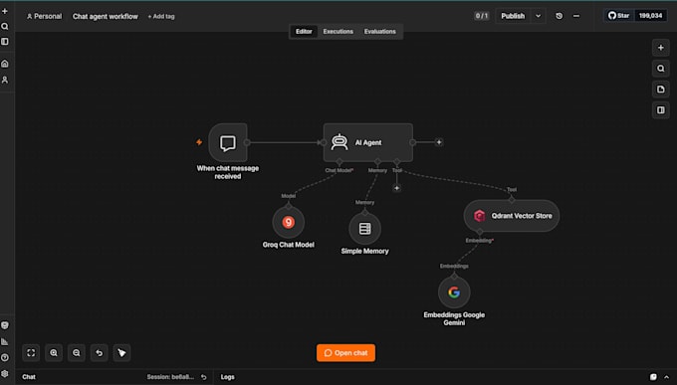Viewport: 677px width, 385px height.
Task: Click the Chat Model connector diamond on AI Agent
Action: [339, 162]
